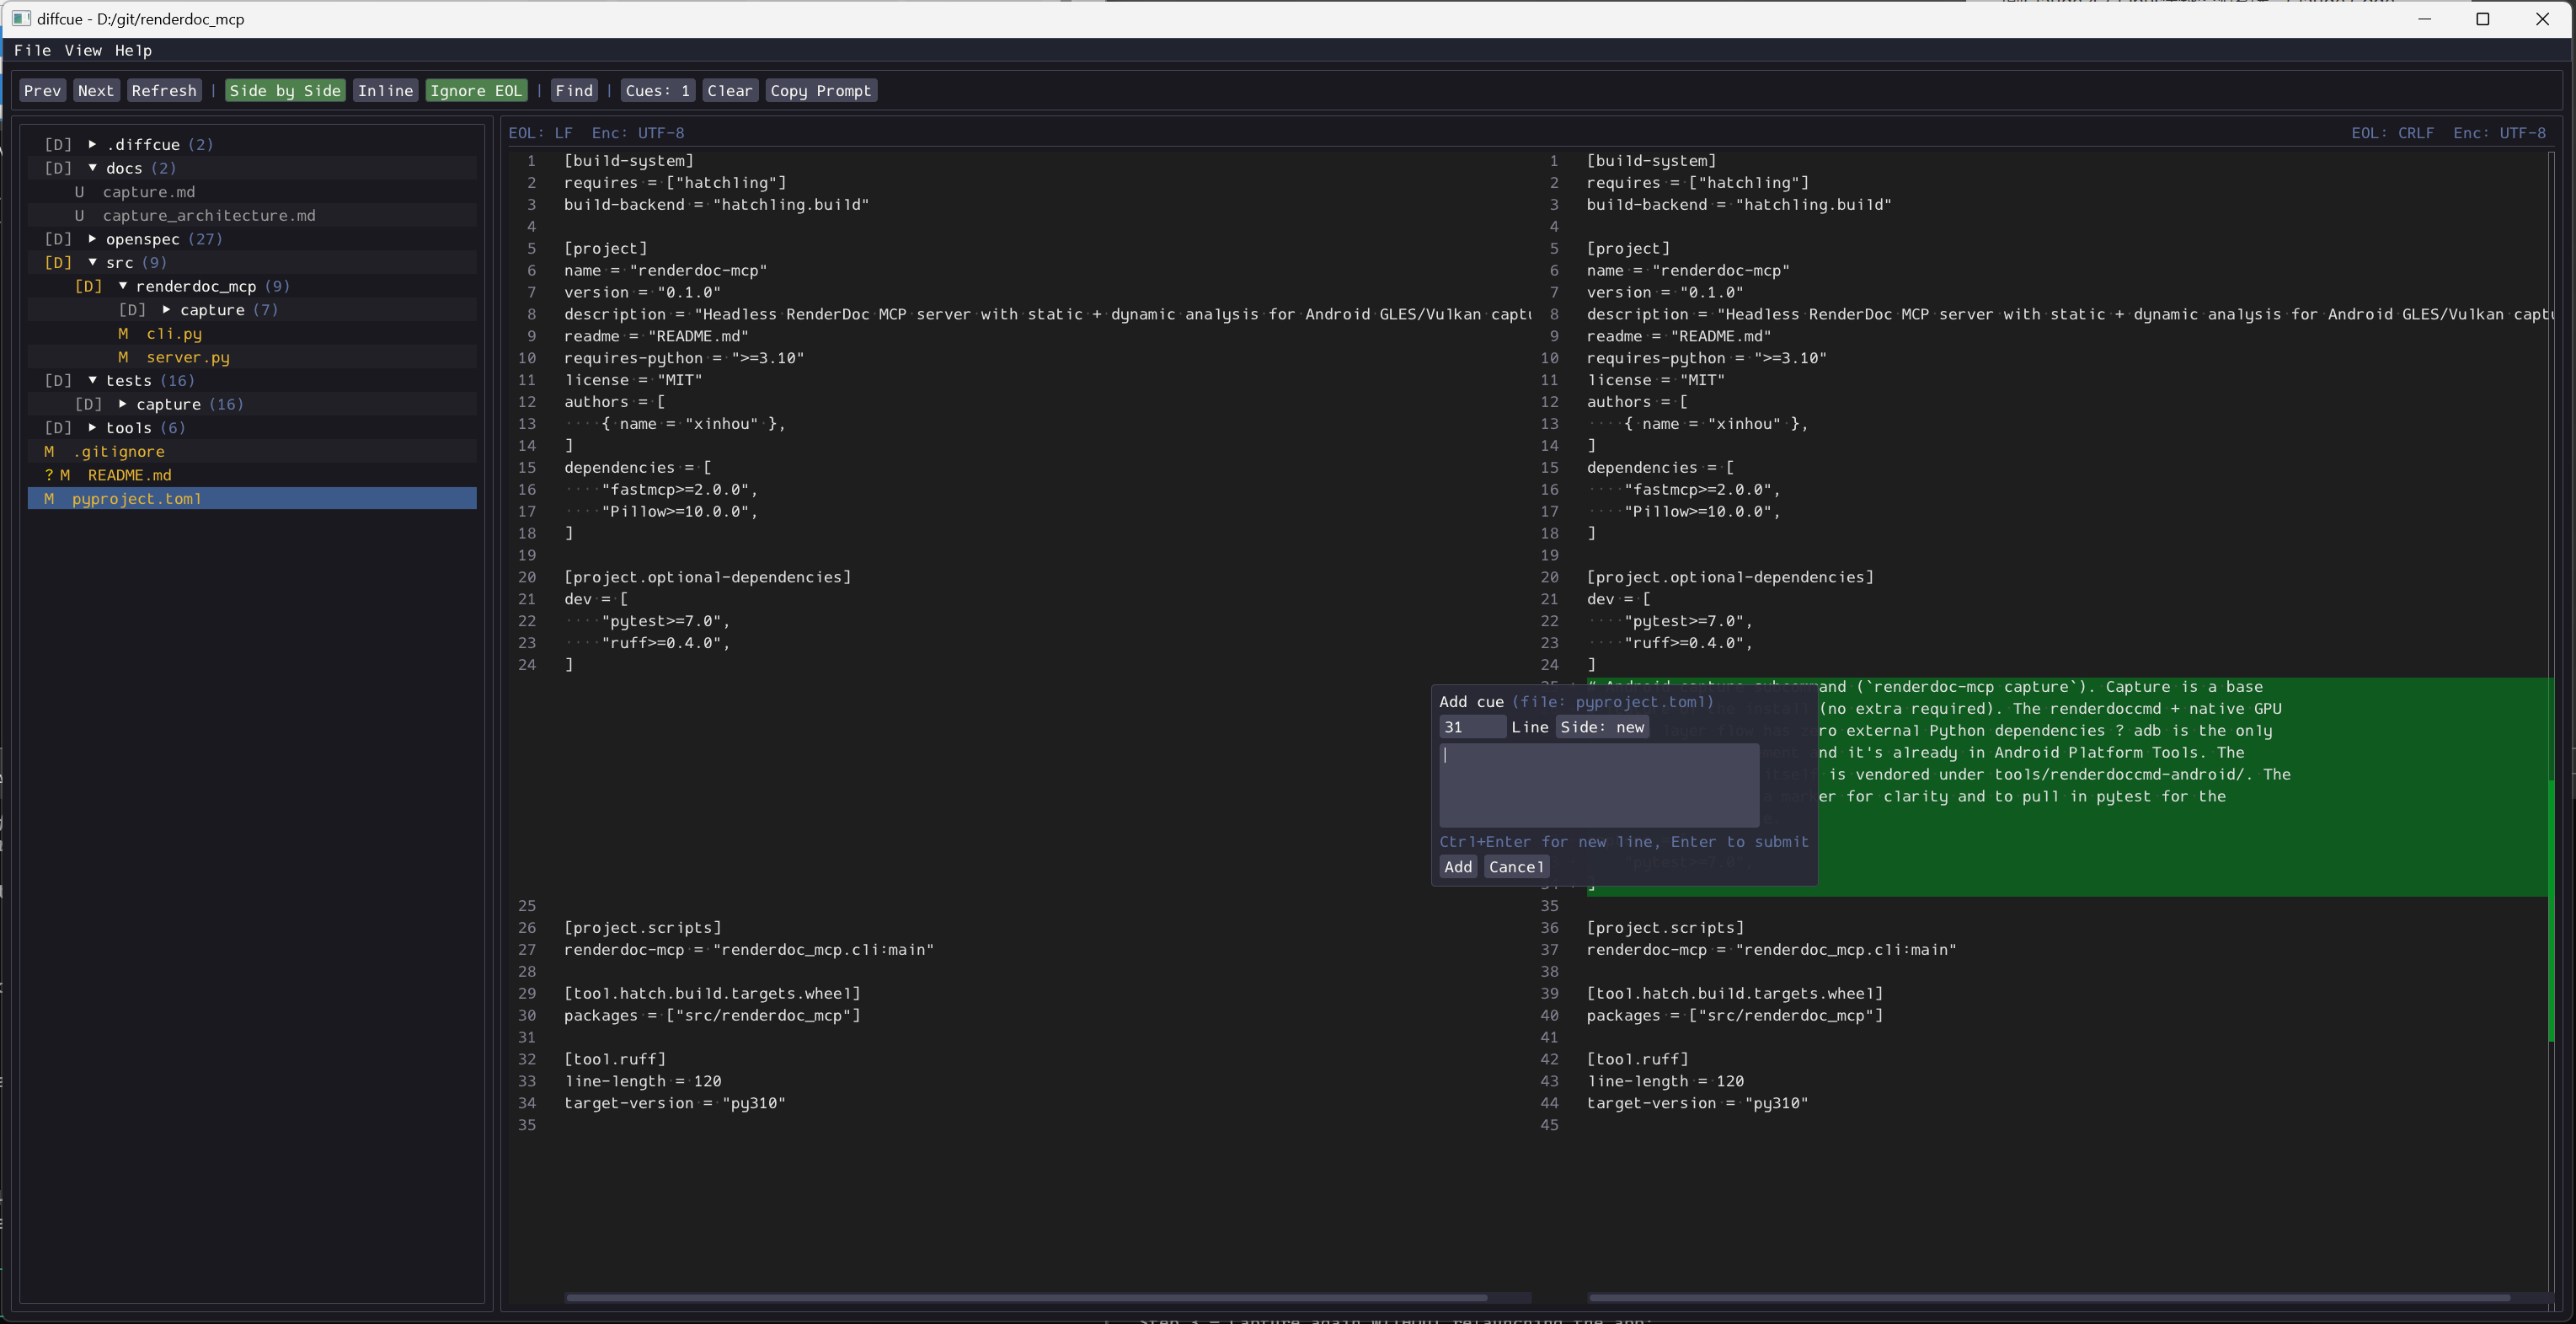The height and width of the screenshot is (1324, 2576).
Task: Toggle Side by Side view mode
Action: tap(285, 91)
